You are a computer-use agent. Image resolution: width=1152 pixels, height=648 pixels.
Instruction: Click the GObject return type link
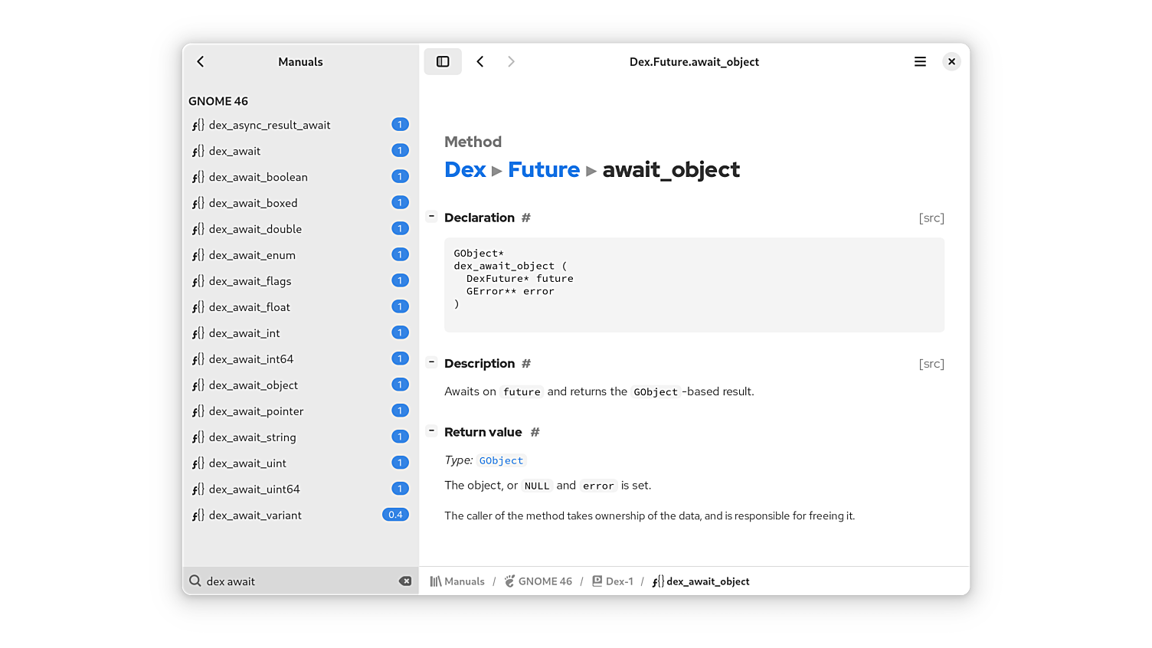[501, 460]
